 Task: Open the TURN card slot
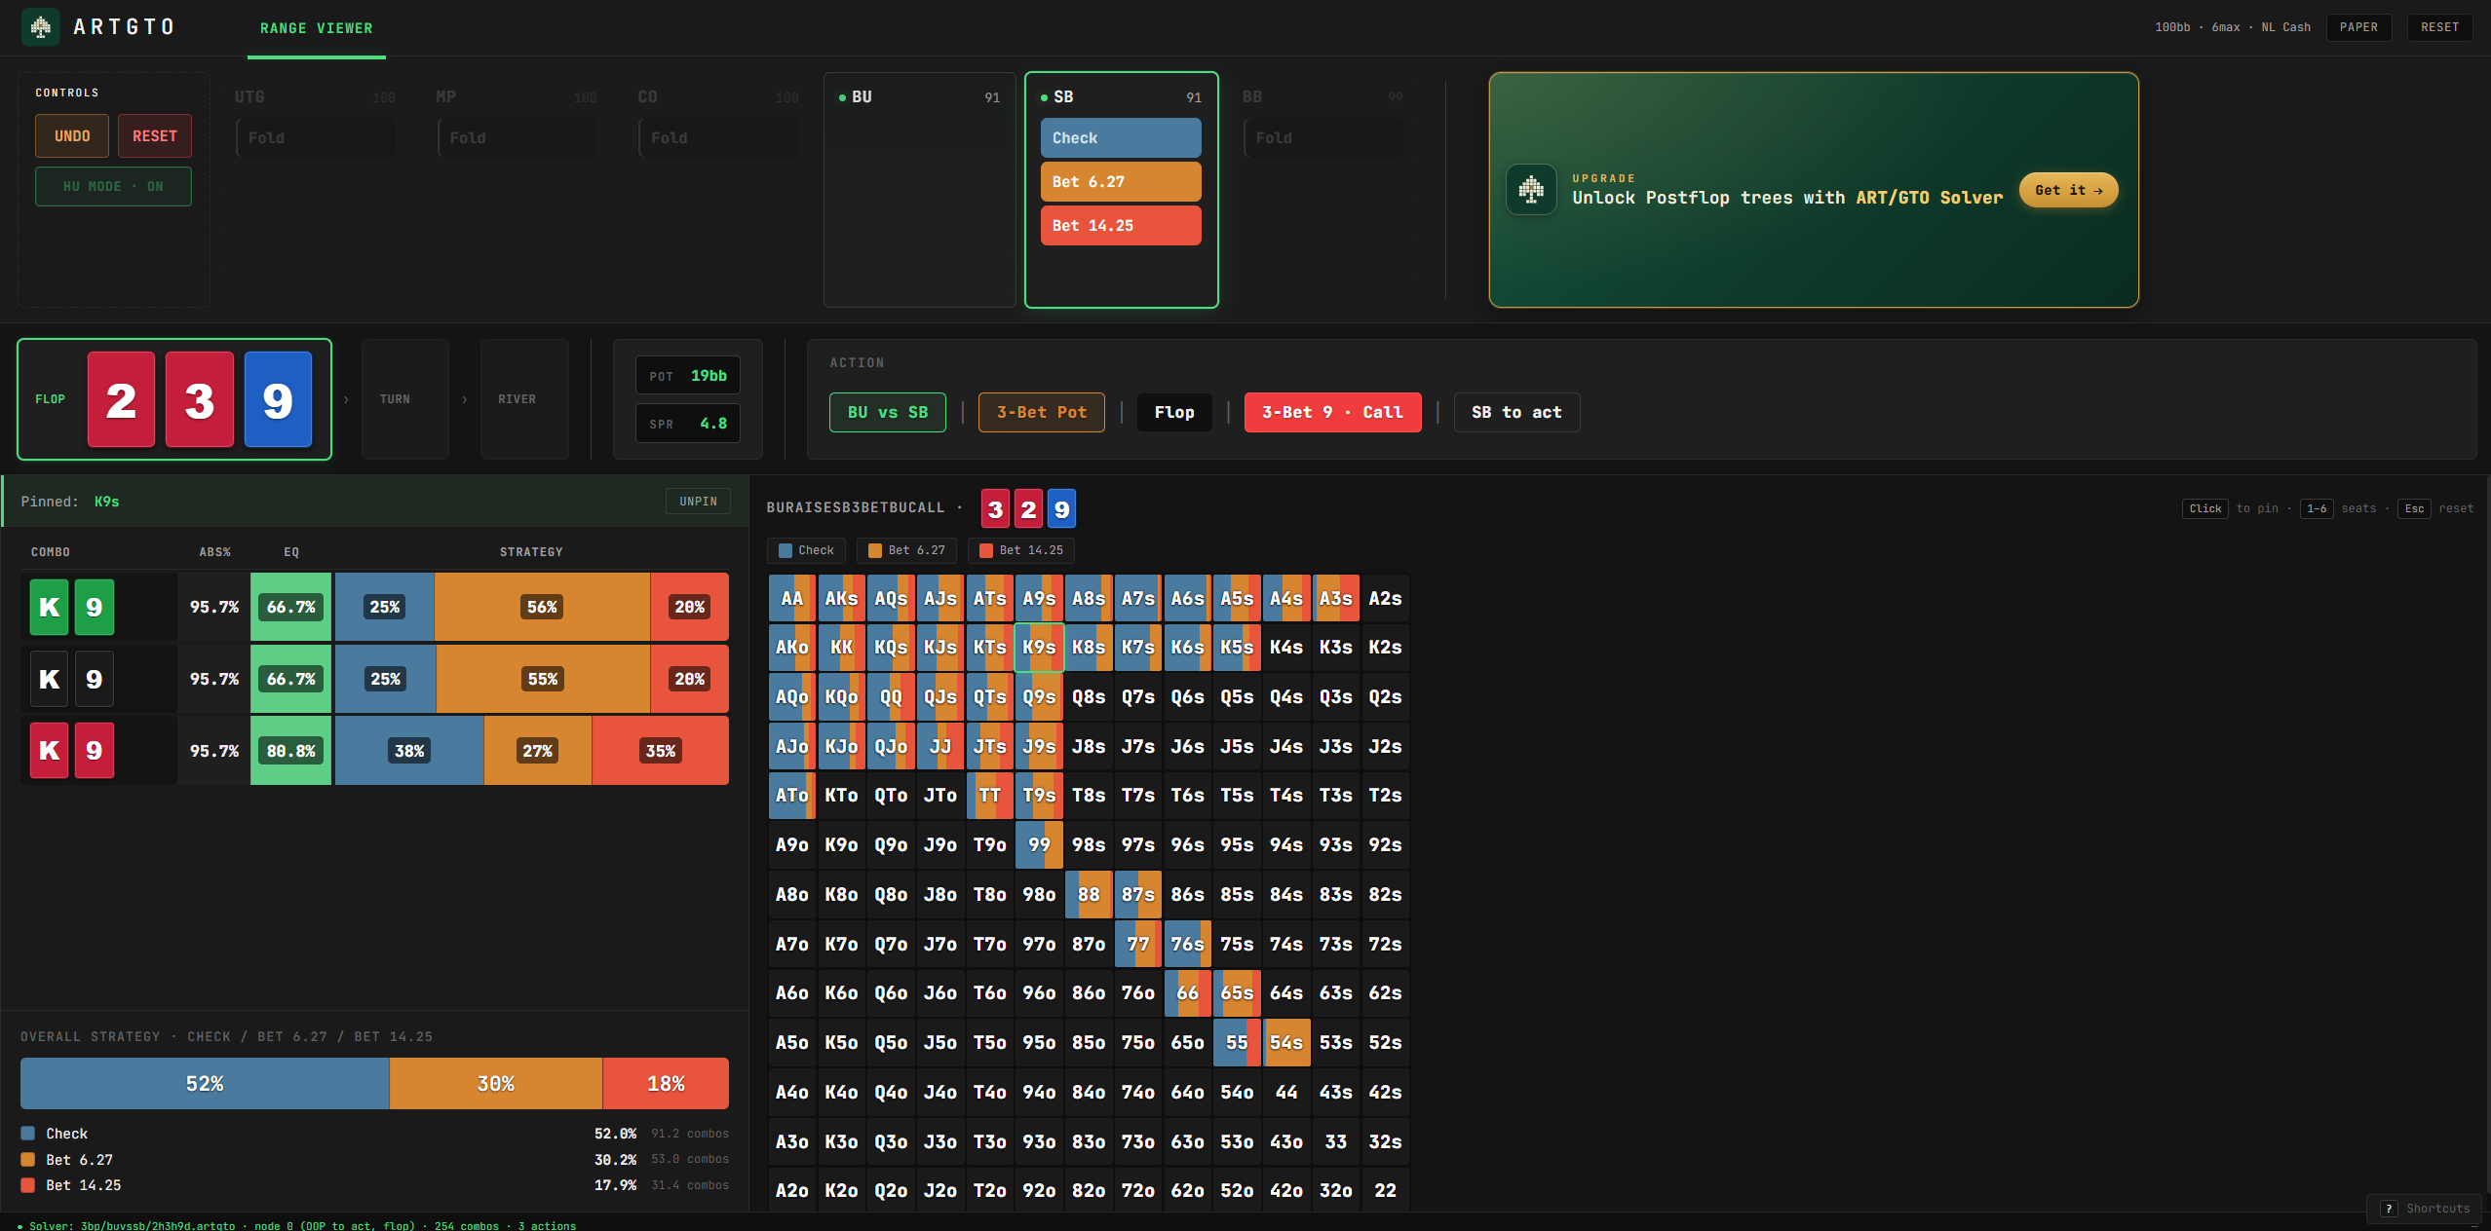coord(405,399)
